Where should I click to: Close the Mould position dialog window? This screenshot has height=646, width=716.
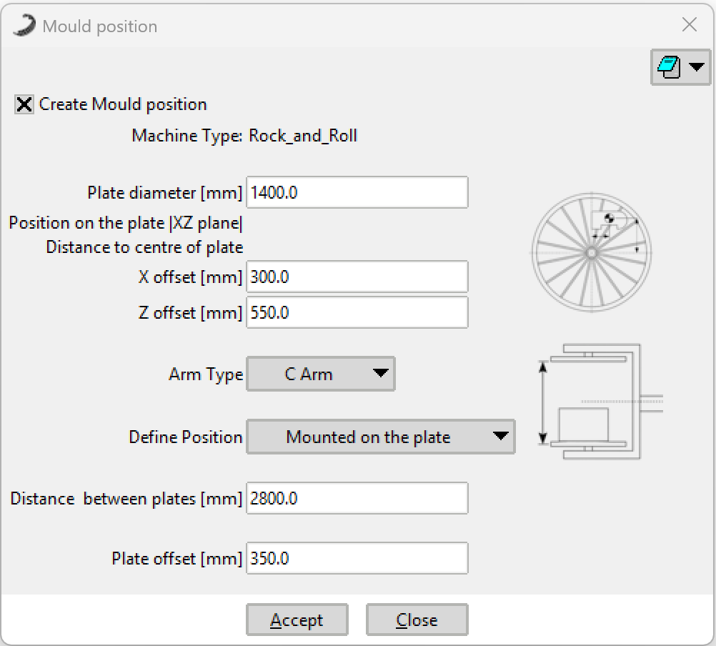[x=689, y=24]
